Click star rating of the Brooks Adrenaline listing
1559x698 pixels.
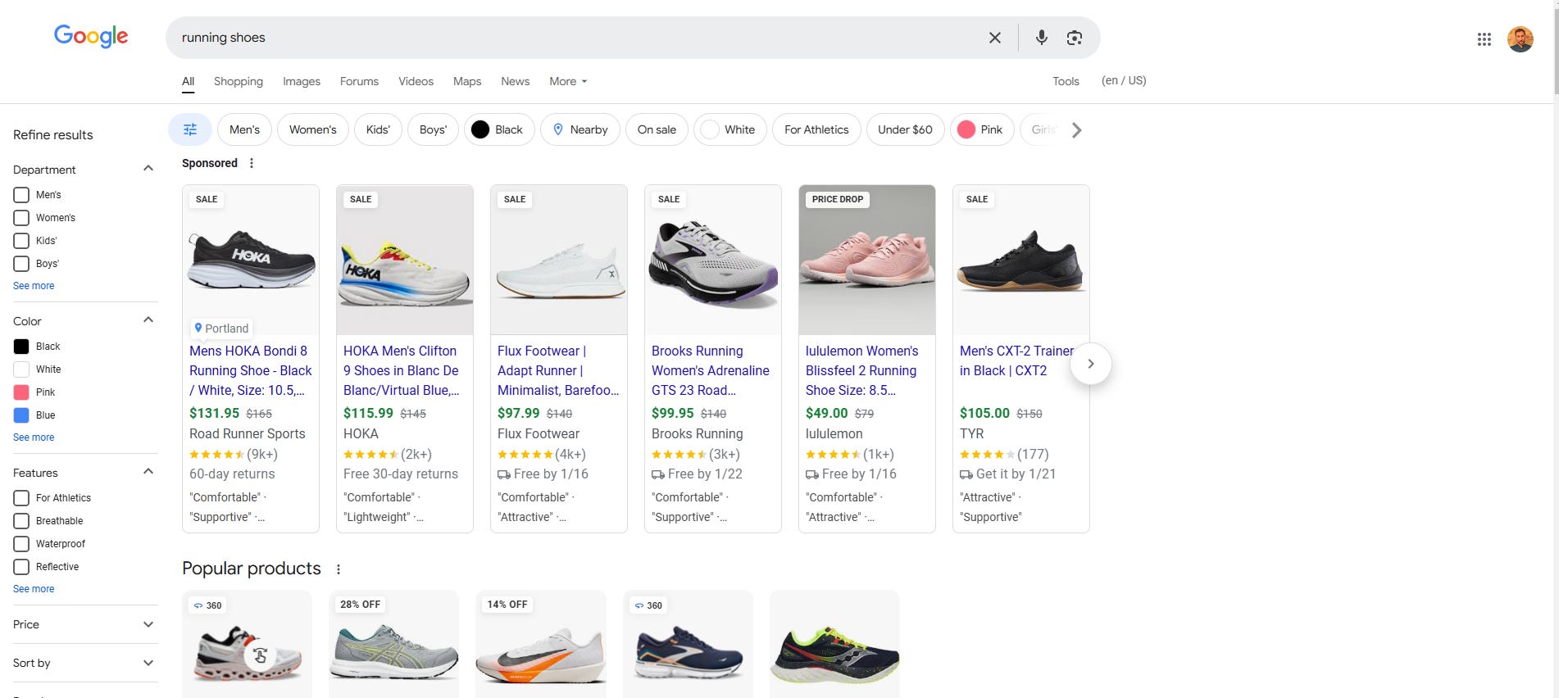click(x=679, y=454)
